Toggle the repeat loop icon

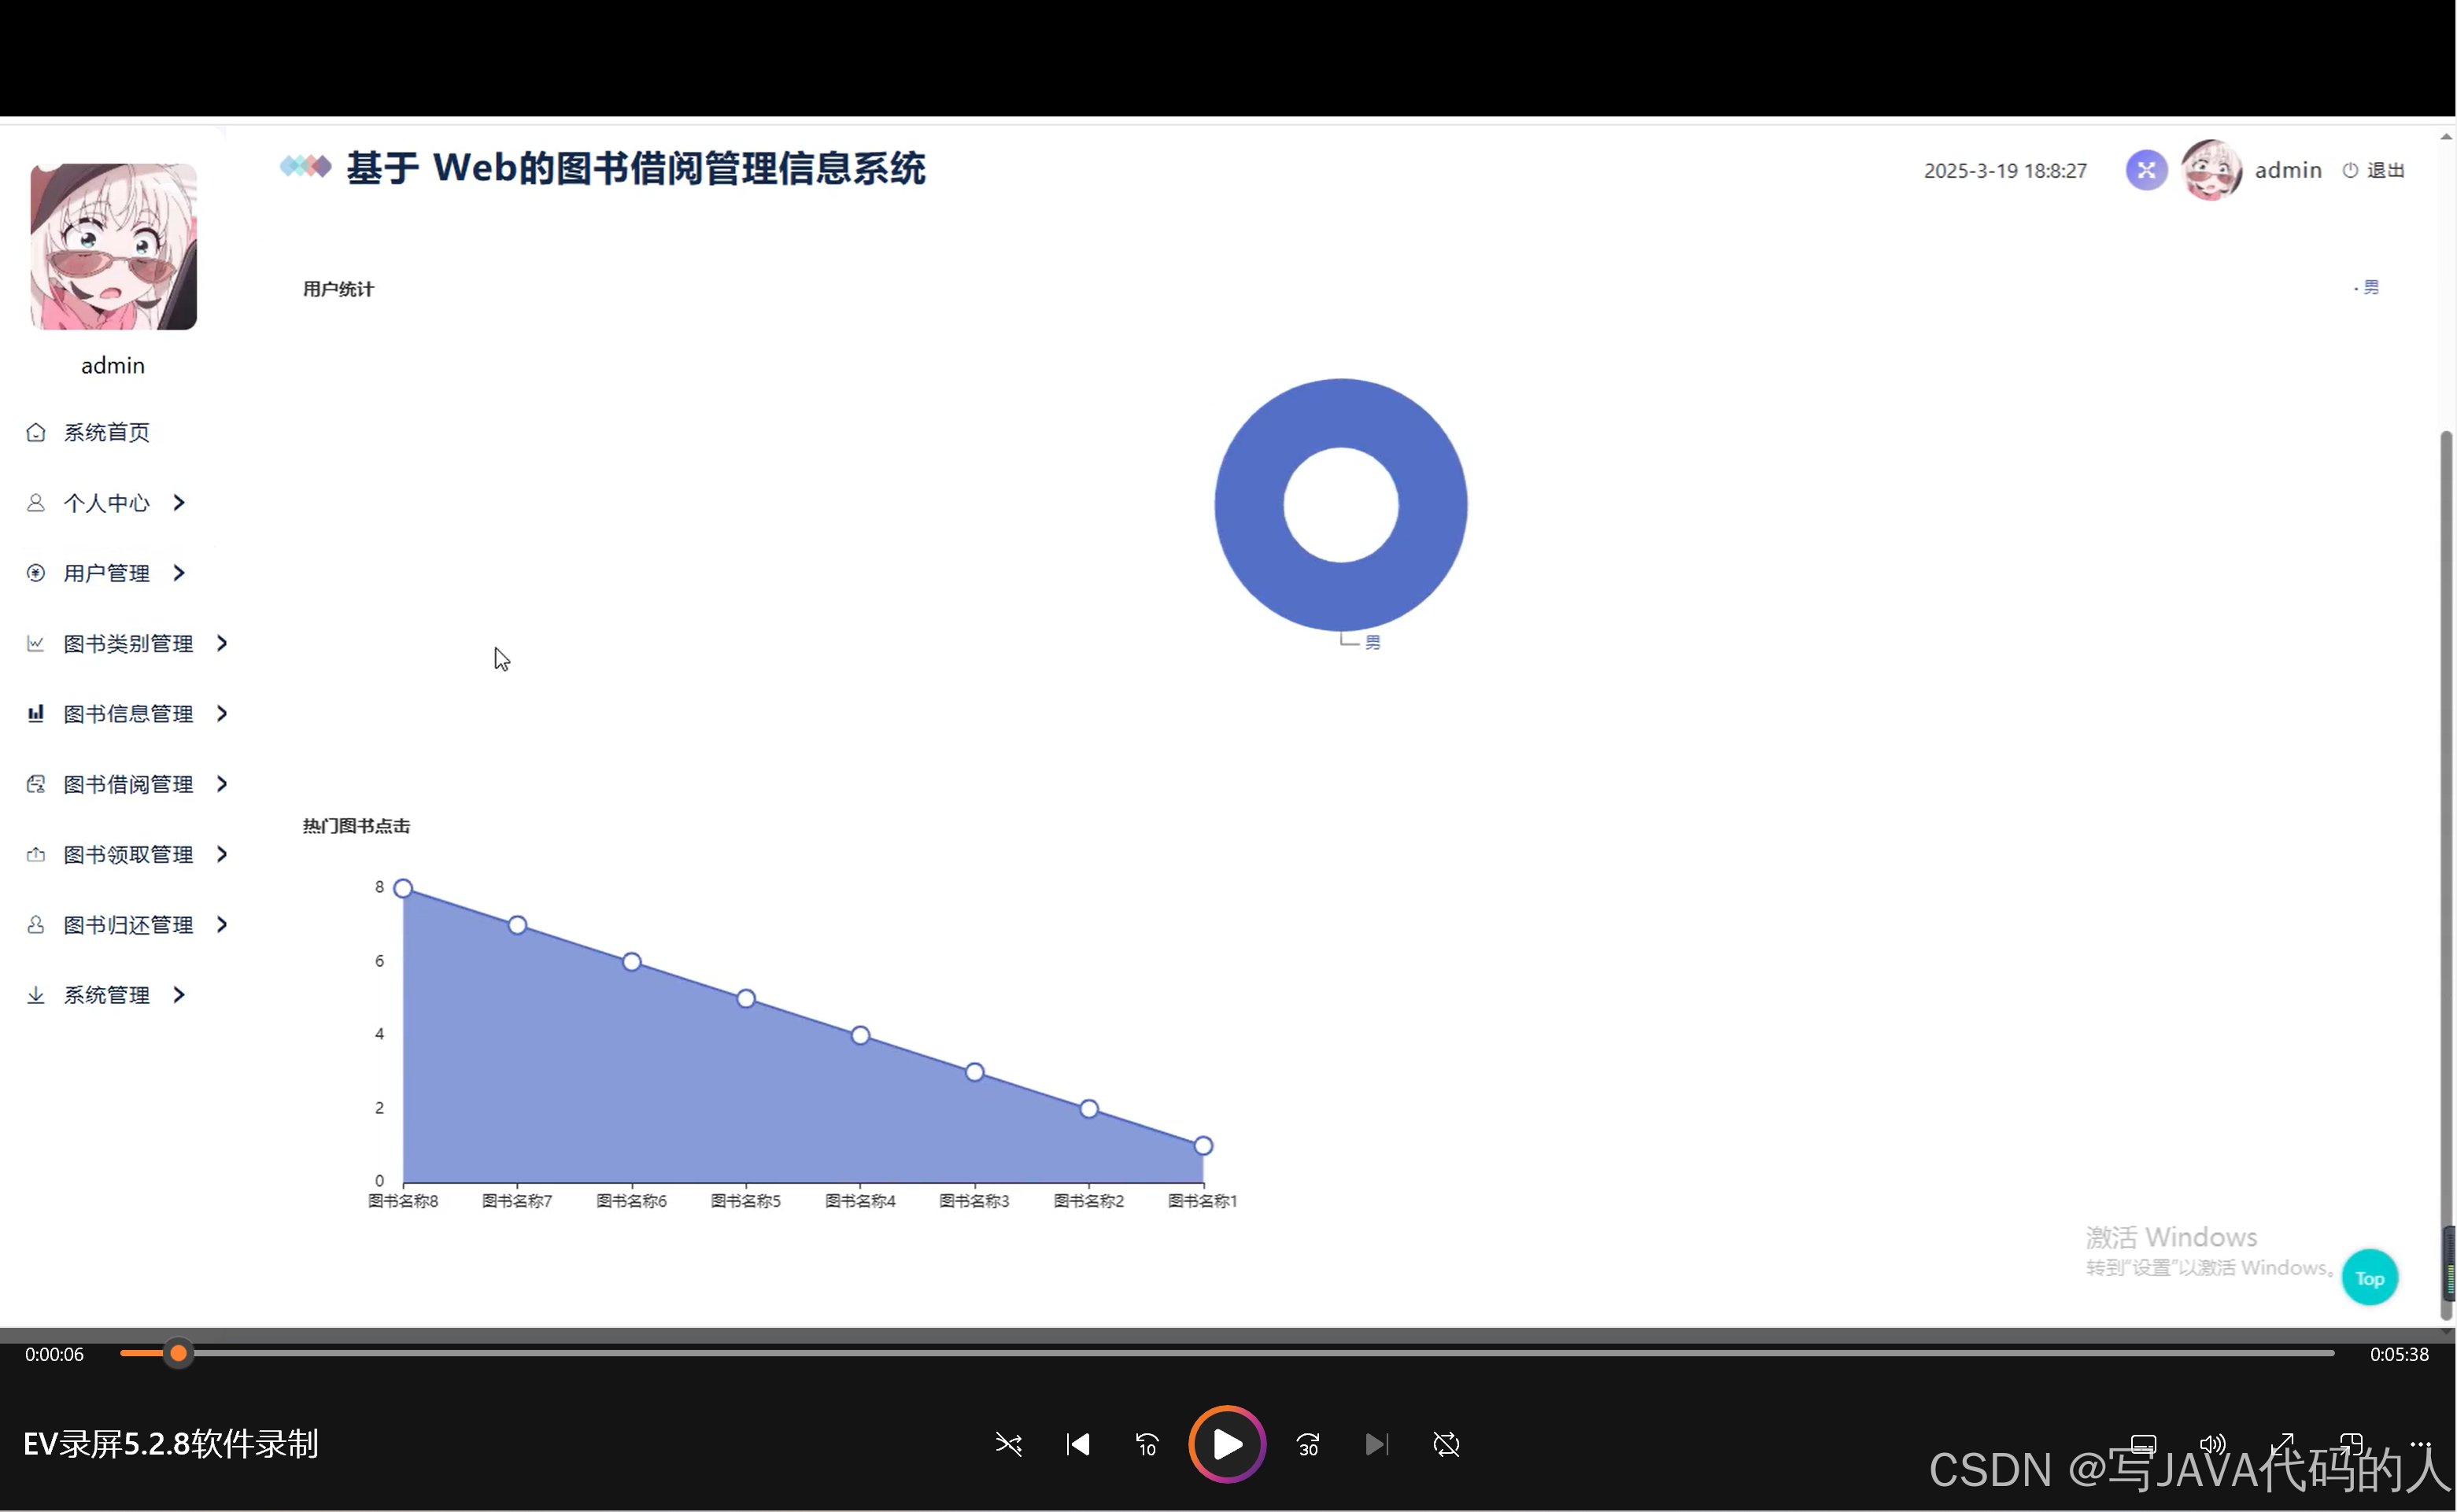tap(1446, 1444)
